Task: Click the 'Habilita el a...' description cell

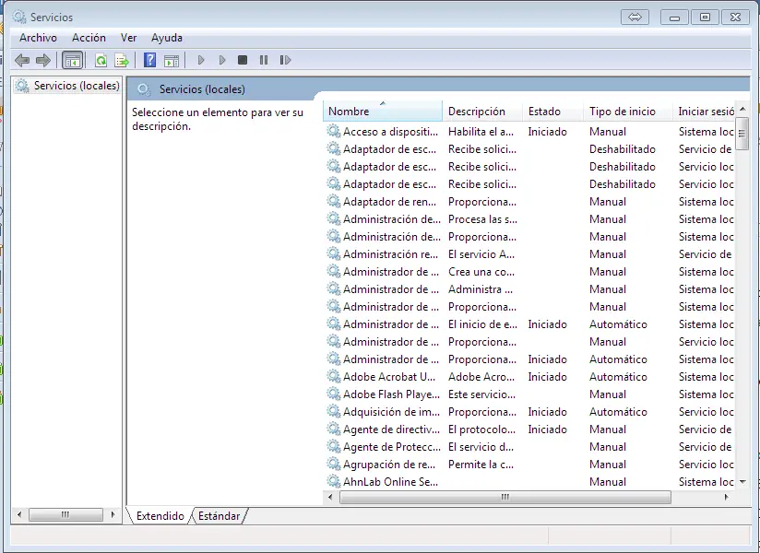Action: (481, 132)
